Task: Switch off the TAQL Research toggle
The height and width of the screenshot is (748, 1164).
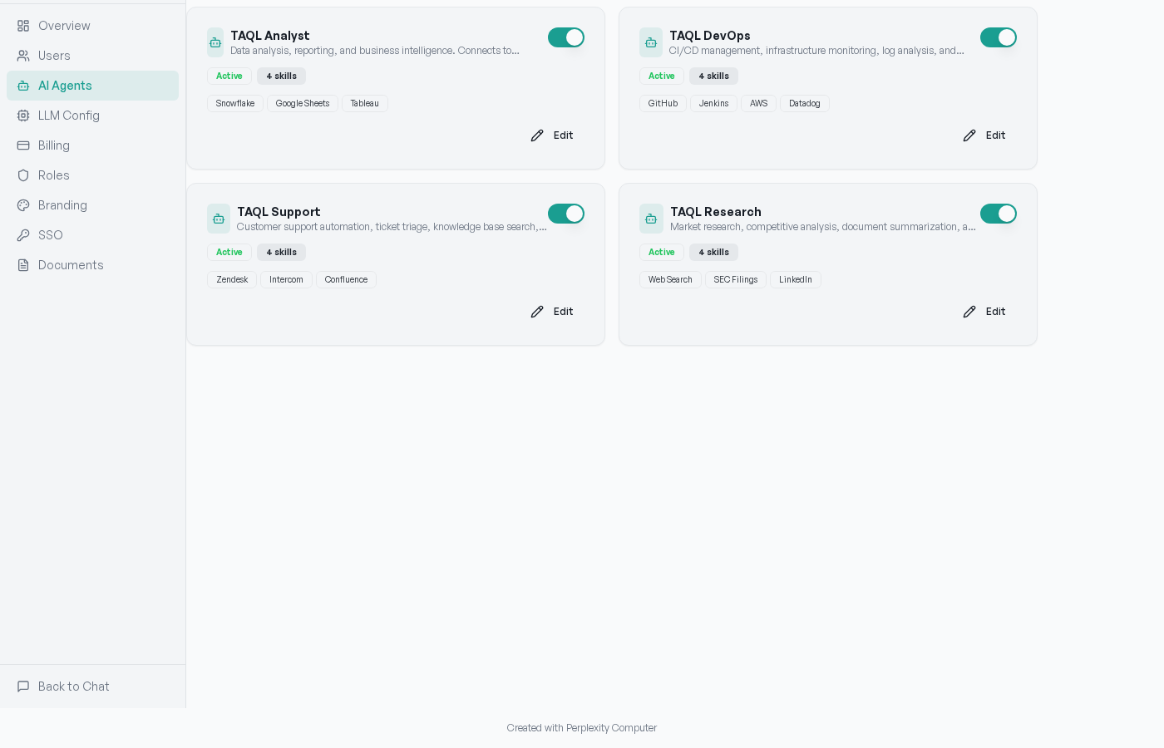Action: (999, 214)
